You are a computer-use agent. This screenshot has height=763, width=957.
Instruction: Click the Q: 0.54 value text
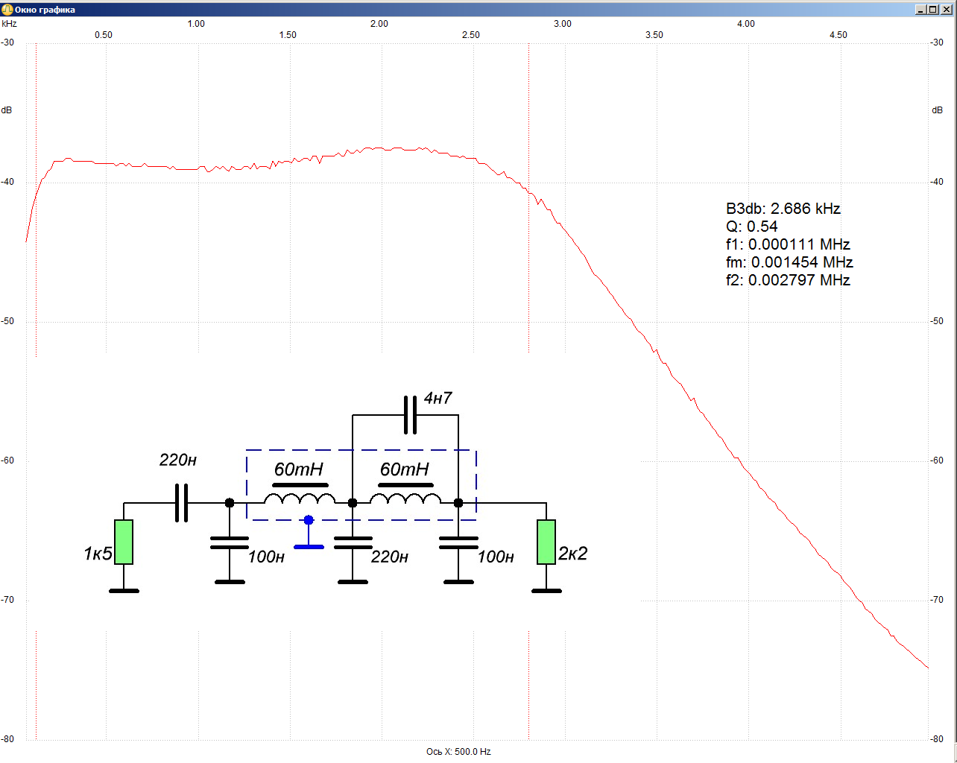tap(751, 227)
